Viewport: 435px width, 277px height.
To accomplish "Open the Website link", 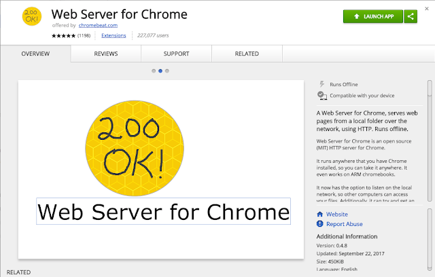I will [x=337, y=215].
